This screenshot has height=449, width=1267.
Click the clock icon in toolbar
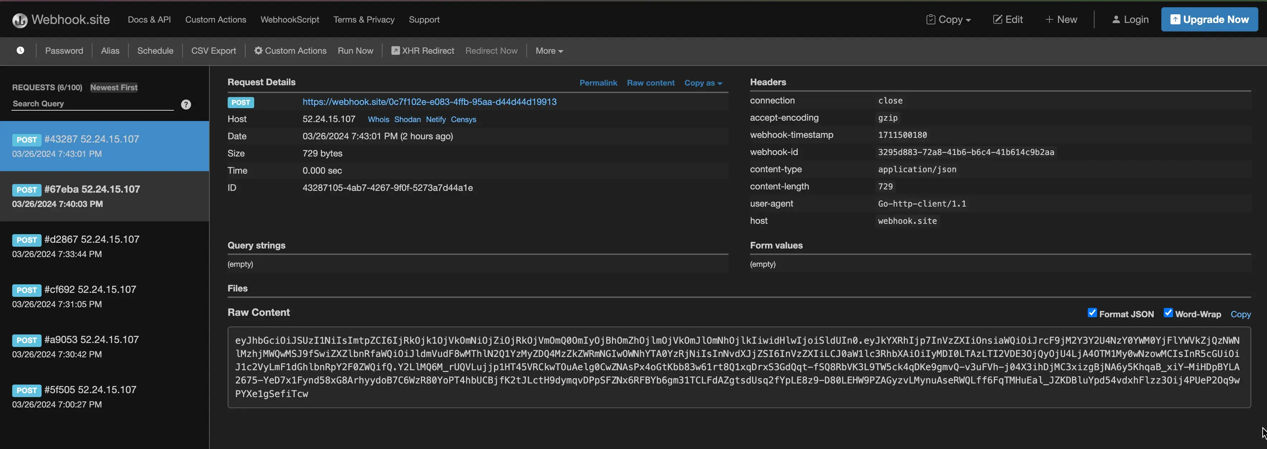pos(20,50)
